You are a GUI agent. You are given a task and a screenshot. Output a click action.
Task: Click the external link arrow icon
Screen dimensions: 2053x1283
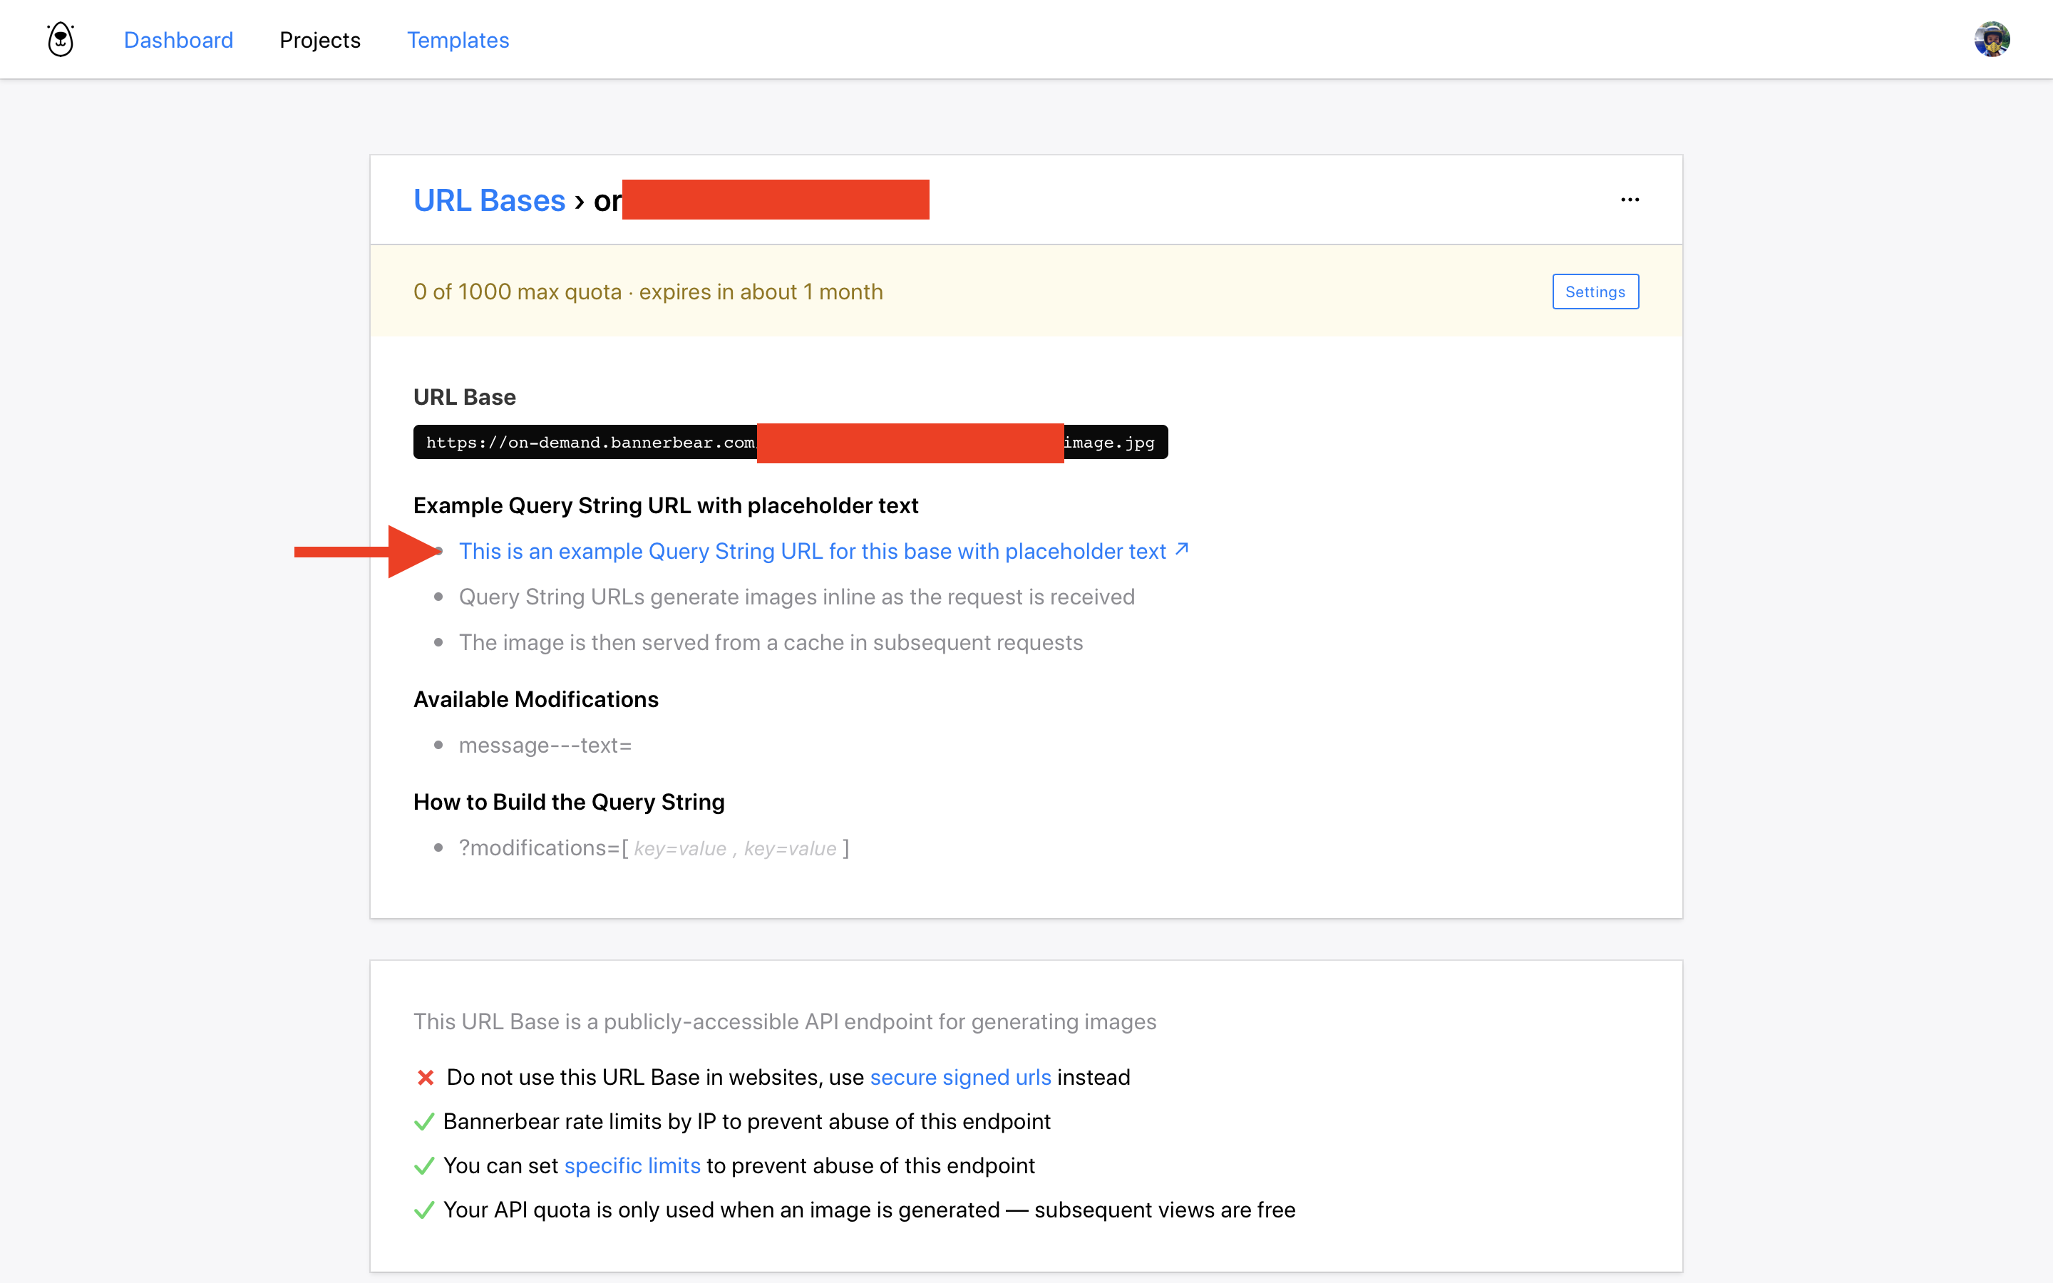tap(1182, 549)
